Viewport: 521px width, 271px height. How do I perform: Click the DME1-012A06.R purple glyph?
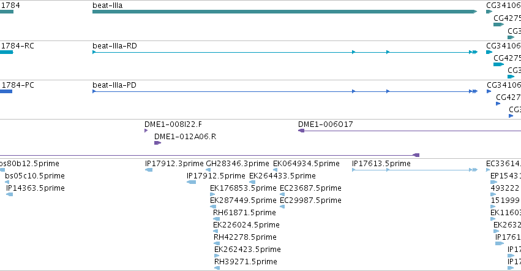pos(157,143)
